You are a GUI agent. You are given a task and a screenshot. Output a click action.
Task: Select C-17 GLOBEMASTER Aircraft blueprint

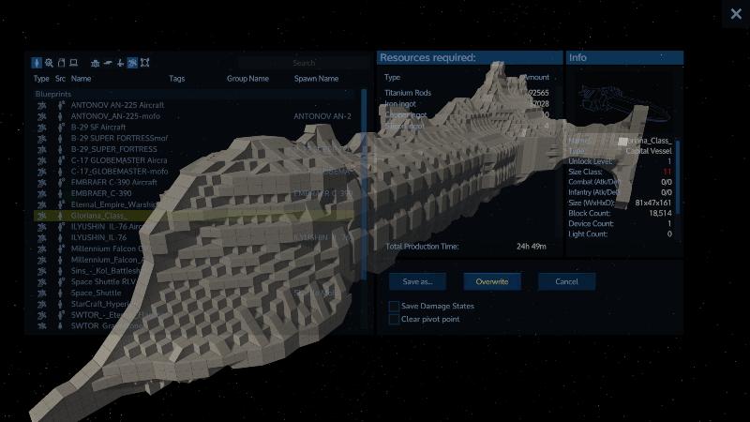[x=119, y=160]
